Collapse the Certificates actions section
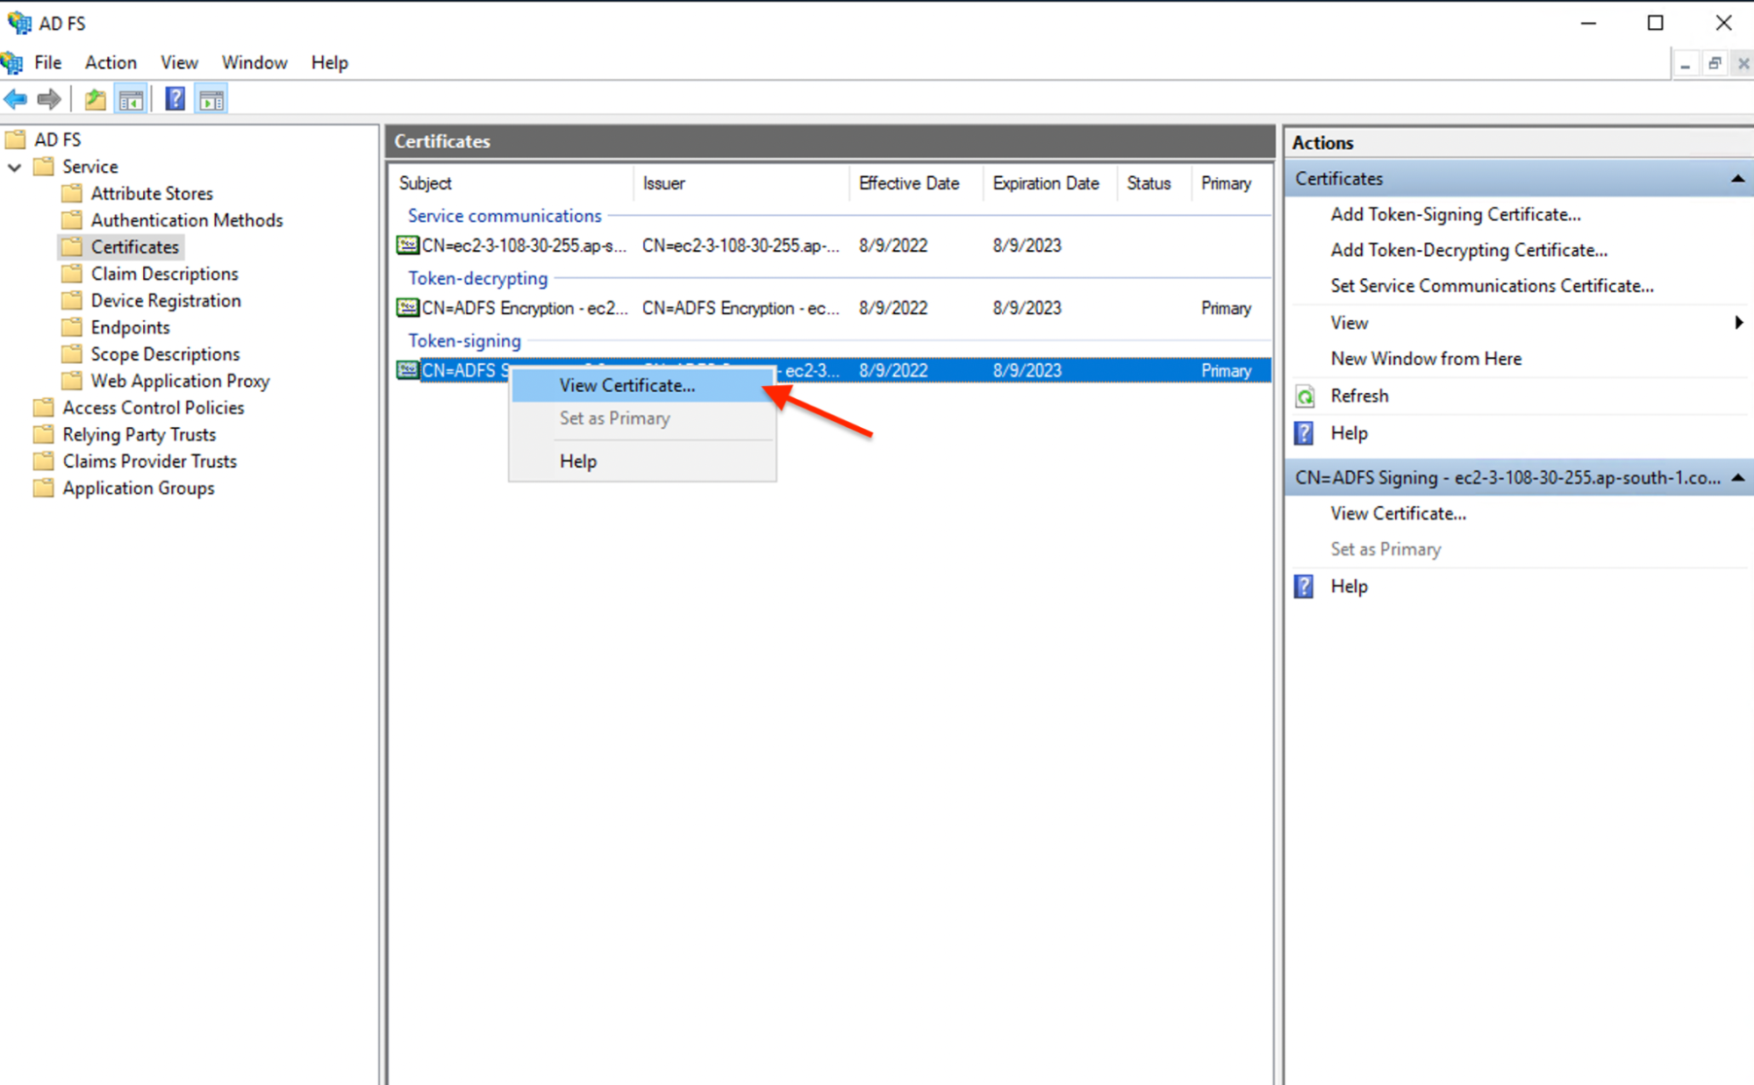 click(1736, 179)
